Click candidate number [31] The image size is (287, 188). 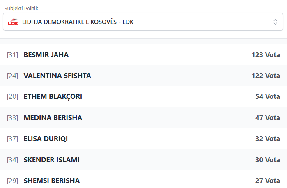tap(13, 55)
